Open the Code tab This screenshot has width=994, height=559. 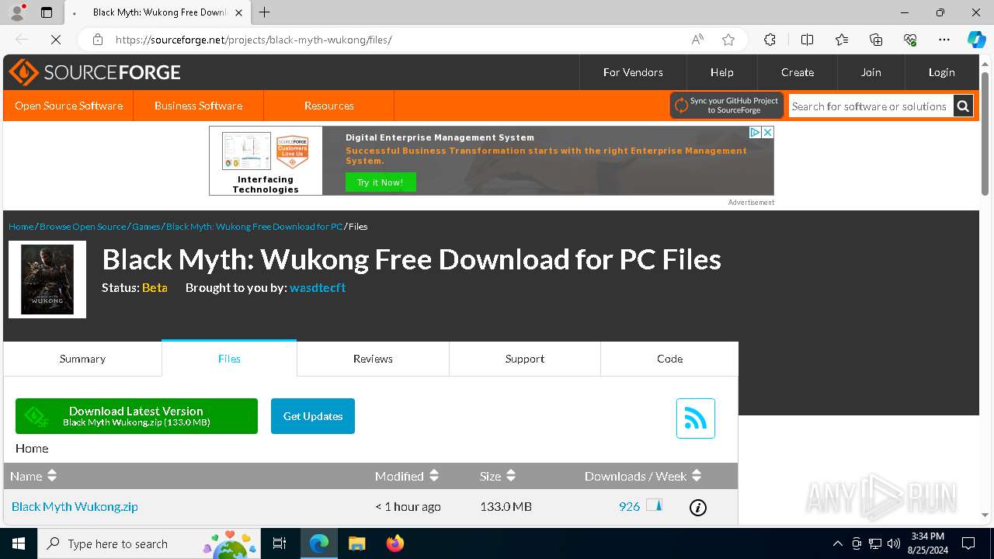669,359
